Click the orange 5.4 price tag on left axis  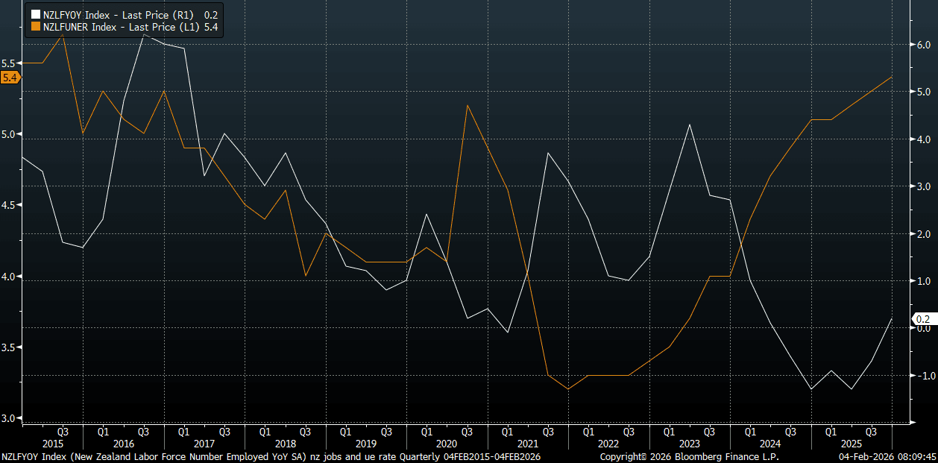(x=10, y=78)
